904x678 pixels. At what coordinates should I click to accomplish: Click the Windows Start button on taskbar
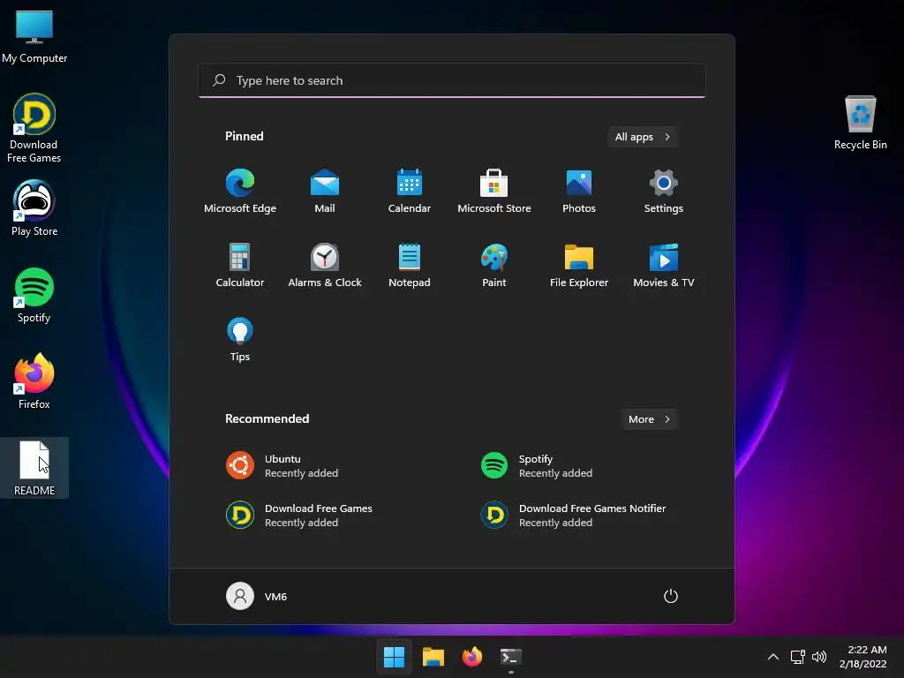click(x=395, y=657)
